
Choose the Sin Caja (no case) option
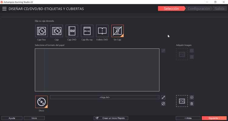tap(117, 31)
